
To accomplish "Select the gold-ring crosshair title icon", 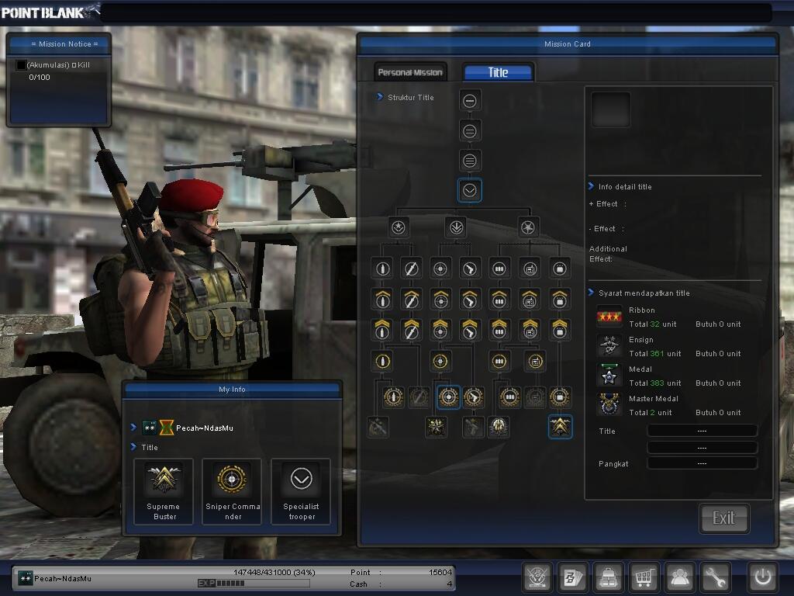I will 440,362.
